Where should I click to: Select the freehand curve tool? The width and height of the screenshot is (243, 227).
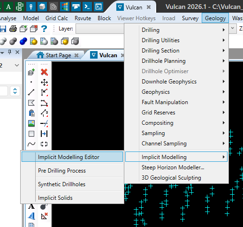coord(31,144)
